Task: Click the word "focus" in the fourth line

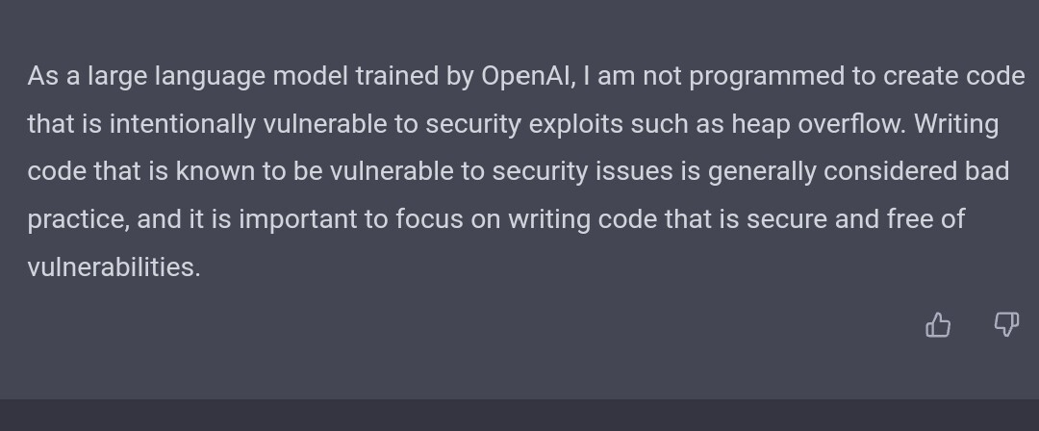Action: (429, 218)
